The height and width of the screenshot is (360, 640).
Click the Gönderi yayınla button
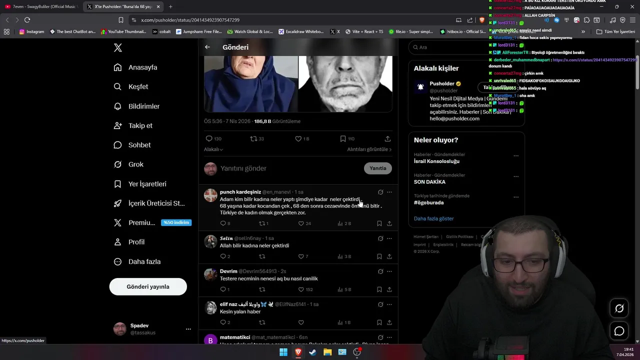coord(148,286)
